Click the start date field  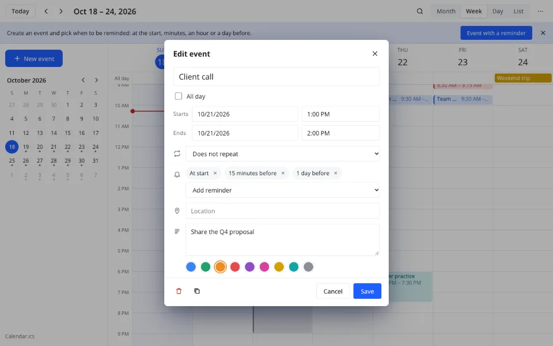click(x=245, y=114)
